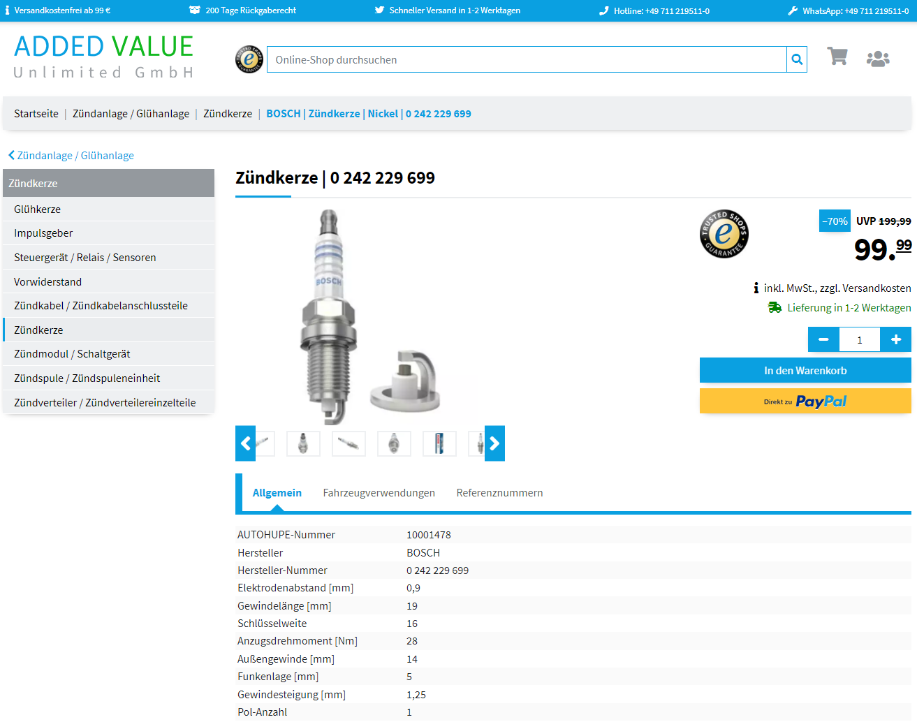The width and height of the screenshot is (917, 722).
Task: Click the green delivery truck icon
Action: pos(775,307)
